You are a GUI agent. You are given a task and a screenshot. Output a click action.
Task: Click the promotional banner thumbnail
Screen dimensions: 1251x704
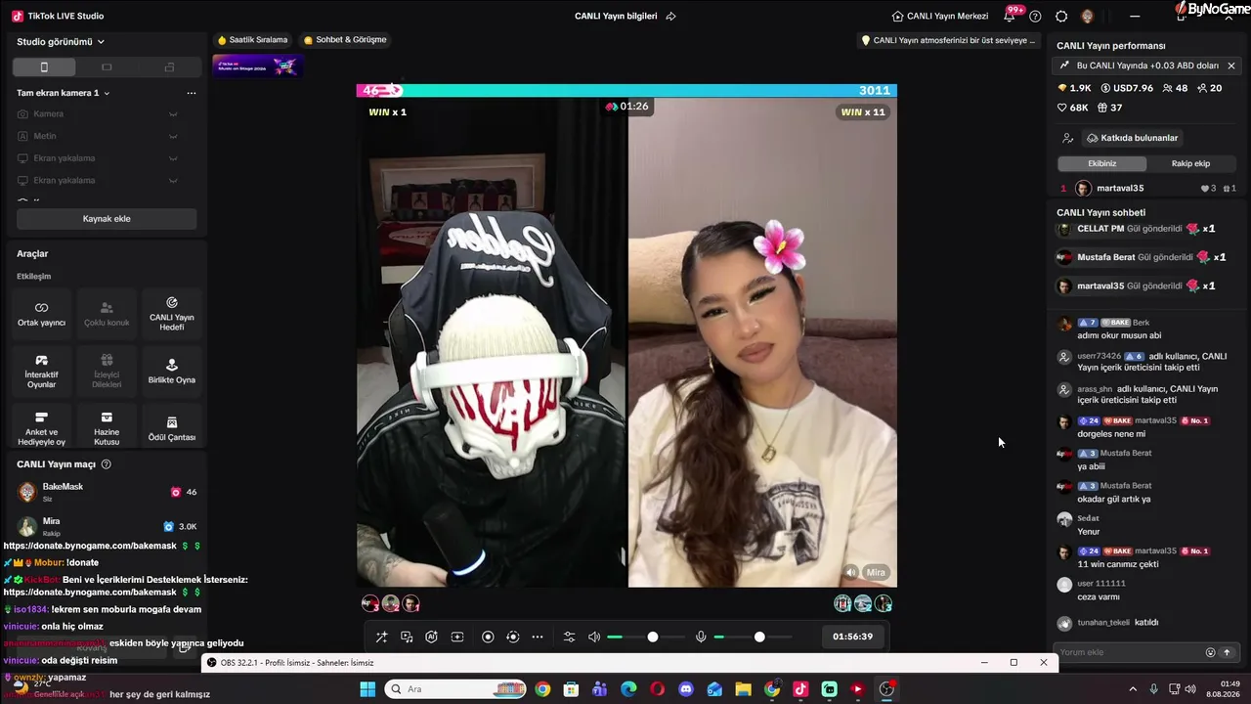pyautogui.click(x=258, y=66)
